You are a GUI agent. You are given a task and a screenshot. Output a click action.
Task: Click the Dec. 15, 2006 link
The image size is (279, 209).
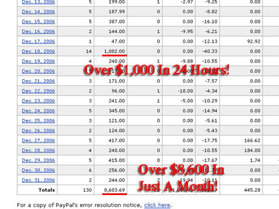pos(39,22)
